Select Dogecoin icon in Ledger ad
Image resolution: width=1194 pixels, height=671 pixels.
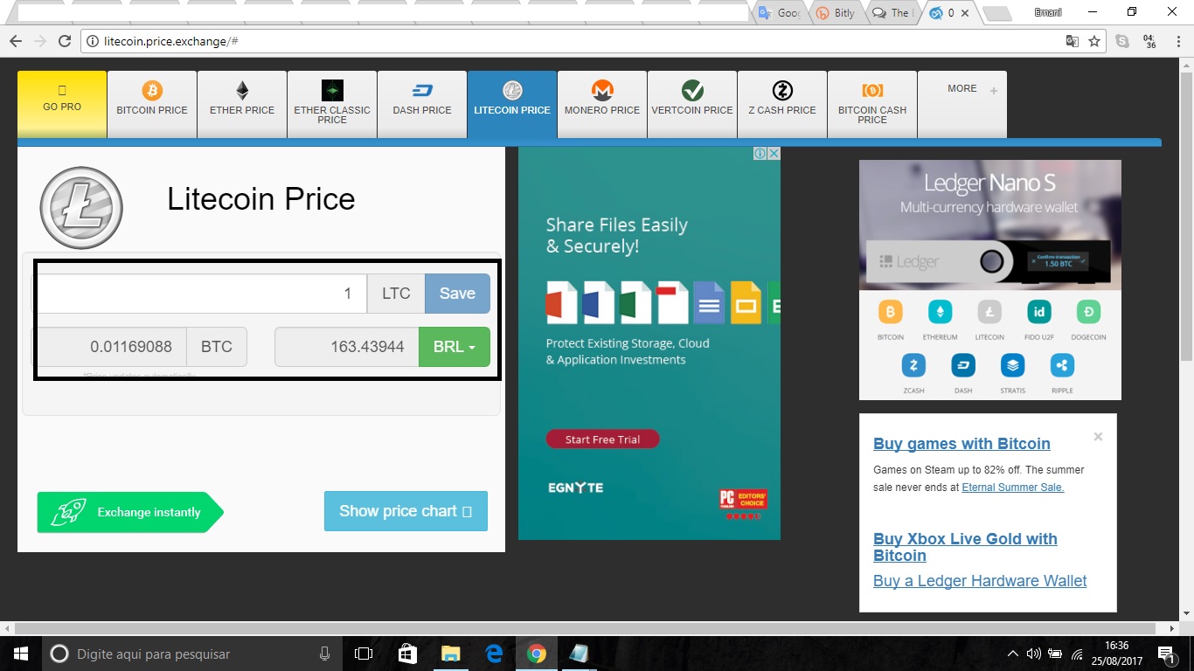pyautogui.click(x=1088, y=312)
